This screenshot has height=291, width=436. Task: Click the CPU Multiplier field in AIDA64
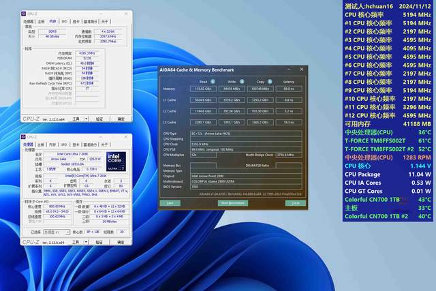(x=203, y=155)
